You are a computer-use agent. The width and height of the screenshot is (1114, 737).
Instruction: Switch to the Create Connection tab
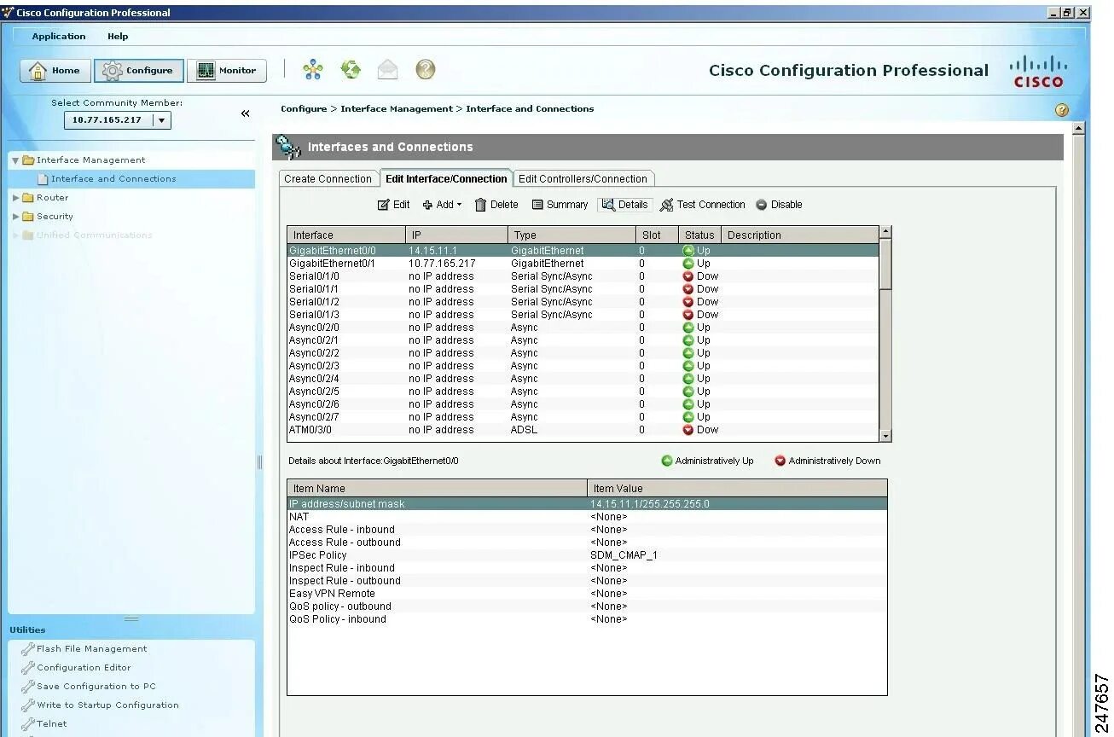[x=328, y=179]
